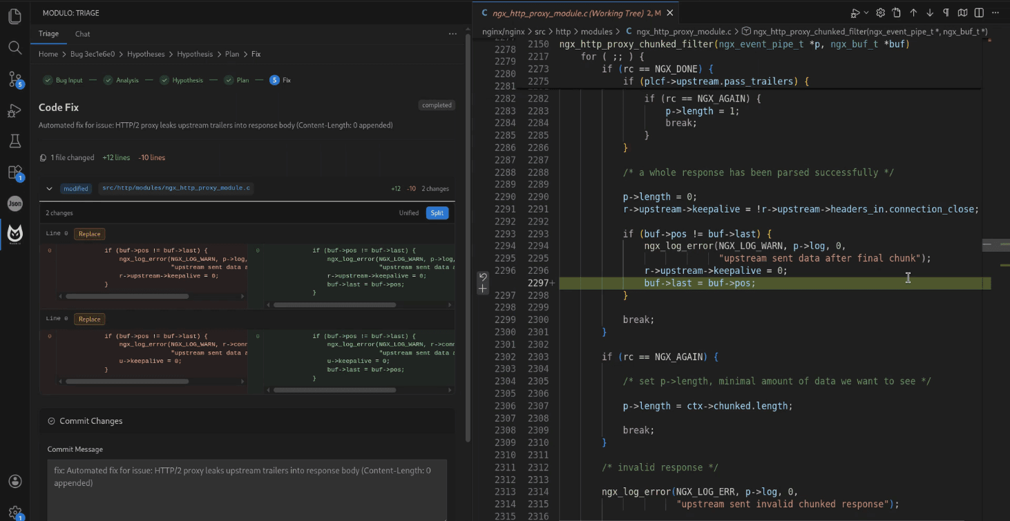The height and width of the screenshot is (521, 1010).
Task: Go to Hypothesis step in progress tracker
Action: point(187,80)
